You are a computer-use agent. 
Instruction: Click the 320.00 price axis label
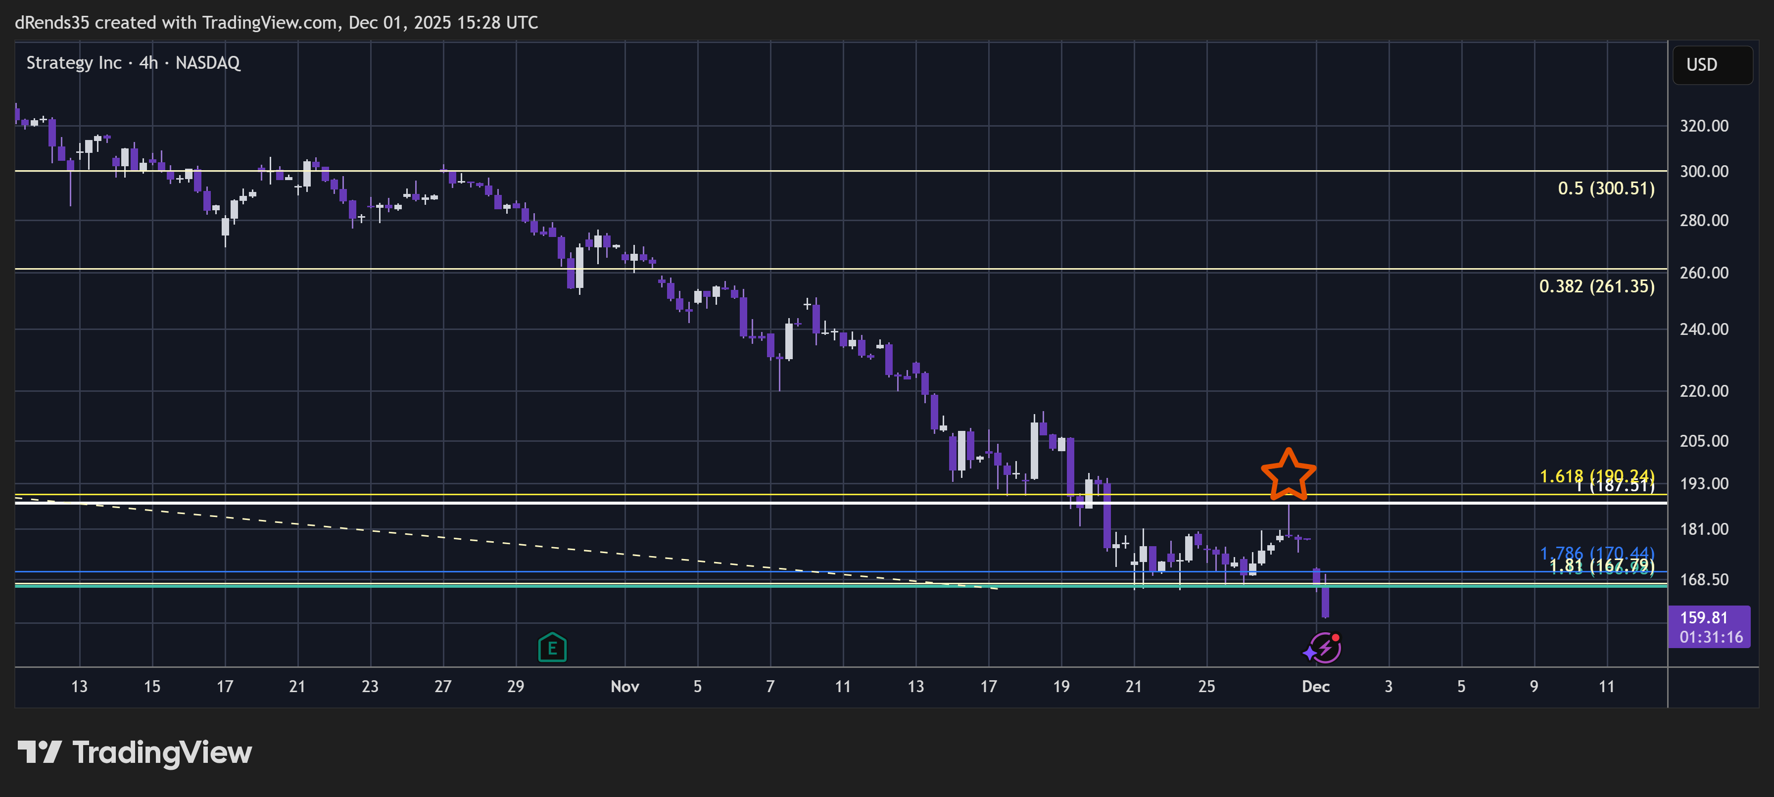1704,126
